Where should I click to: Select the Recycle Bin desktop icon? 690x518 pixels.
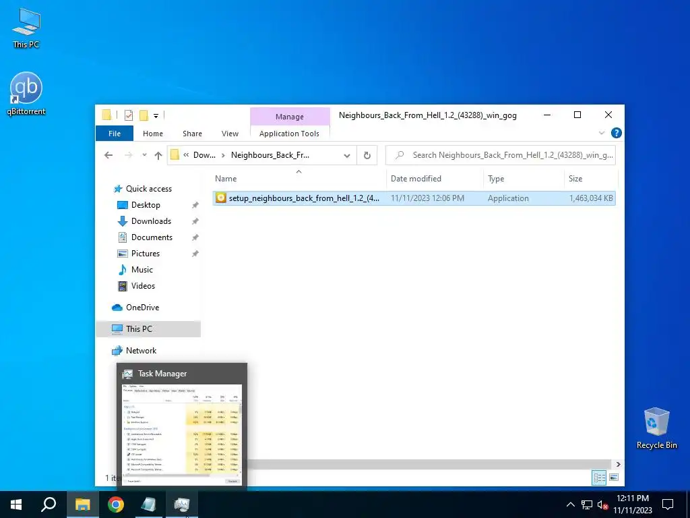point(656,428)
